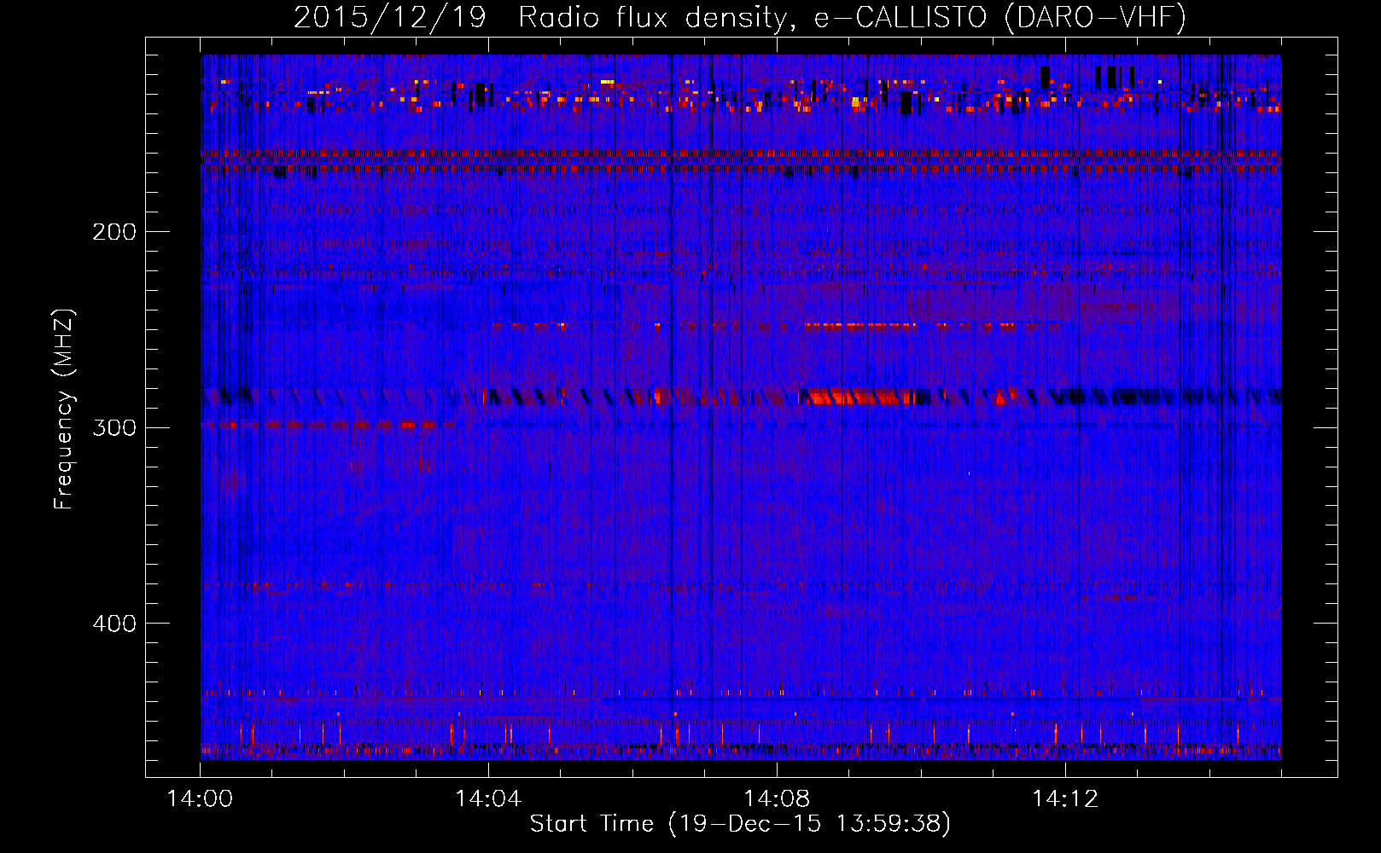Click the "400" frequency tick label
1381x853 pixels.
pyautogui.click(x=114, y=624)
